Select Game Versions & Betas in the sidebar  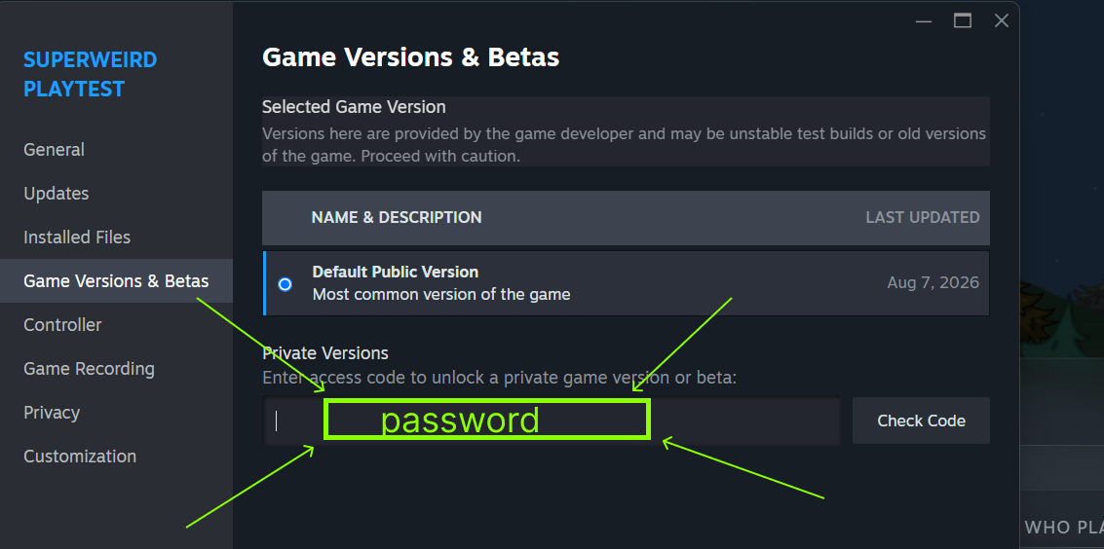[116, 281]
